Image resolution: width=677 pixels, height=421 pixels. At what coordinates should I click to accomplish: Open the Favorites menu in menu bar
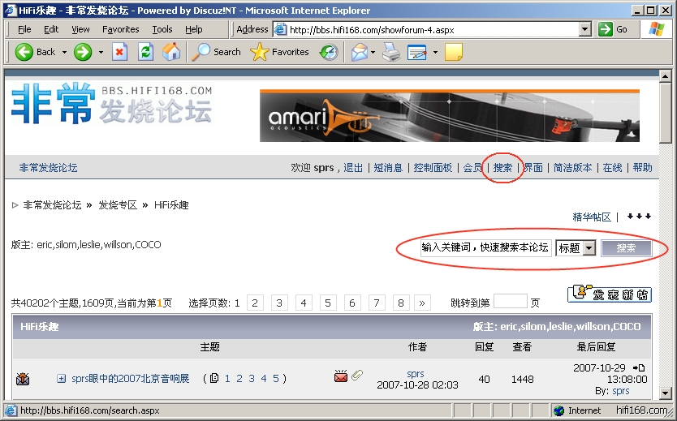tap(120, 29)
